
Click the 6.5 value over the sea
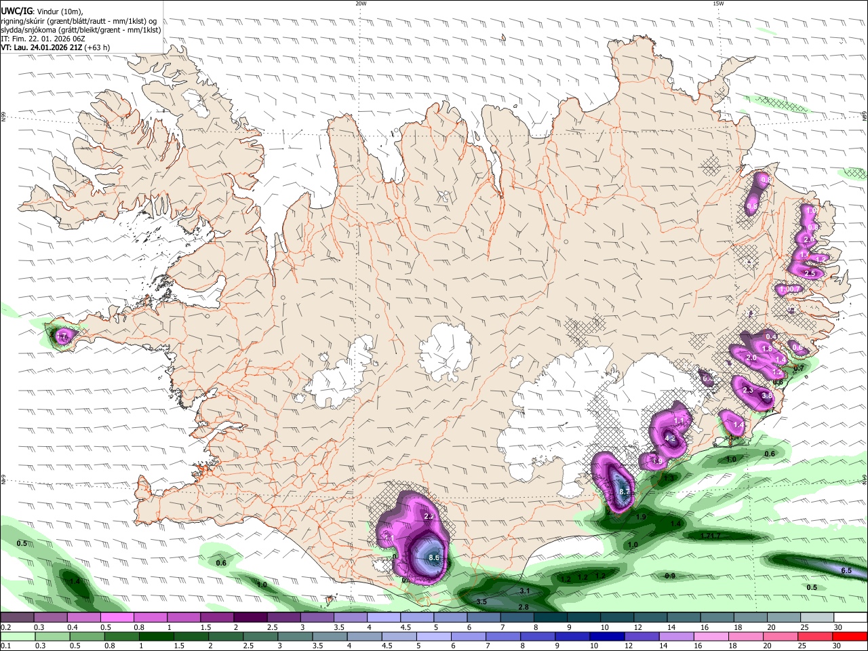coord(846,571)
